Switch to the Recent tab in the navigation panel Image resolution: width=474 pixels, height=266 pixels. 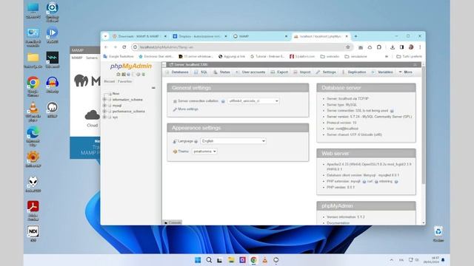click(x=110, y=81)
